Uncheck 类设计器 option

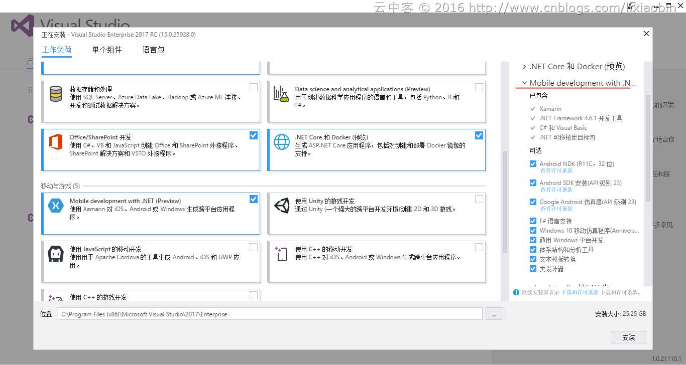(x=533, y=269)
